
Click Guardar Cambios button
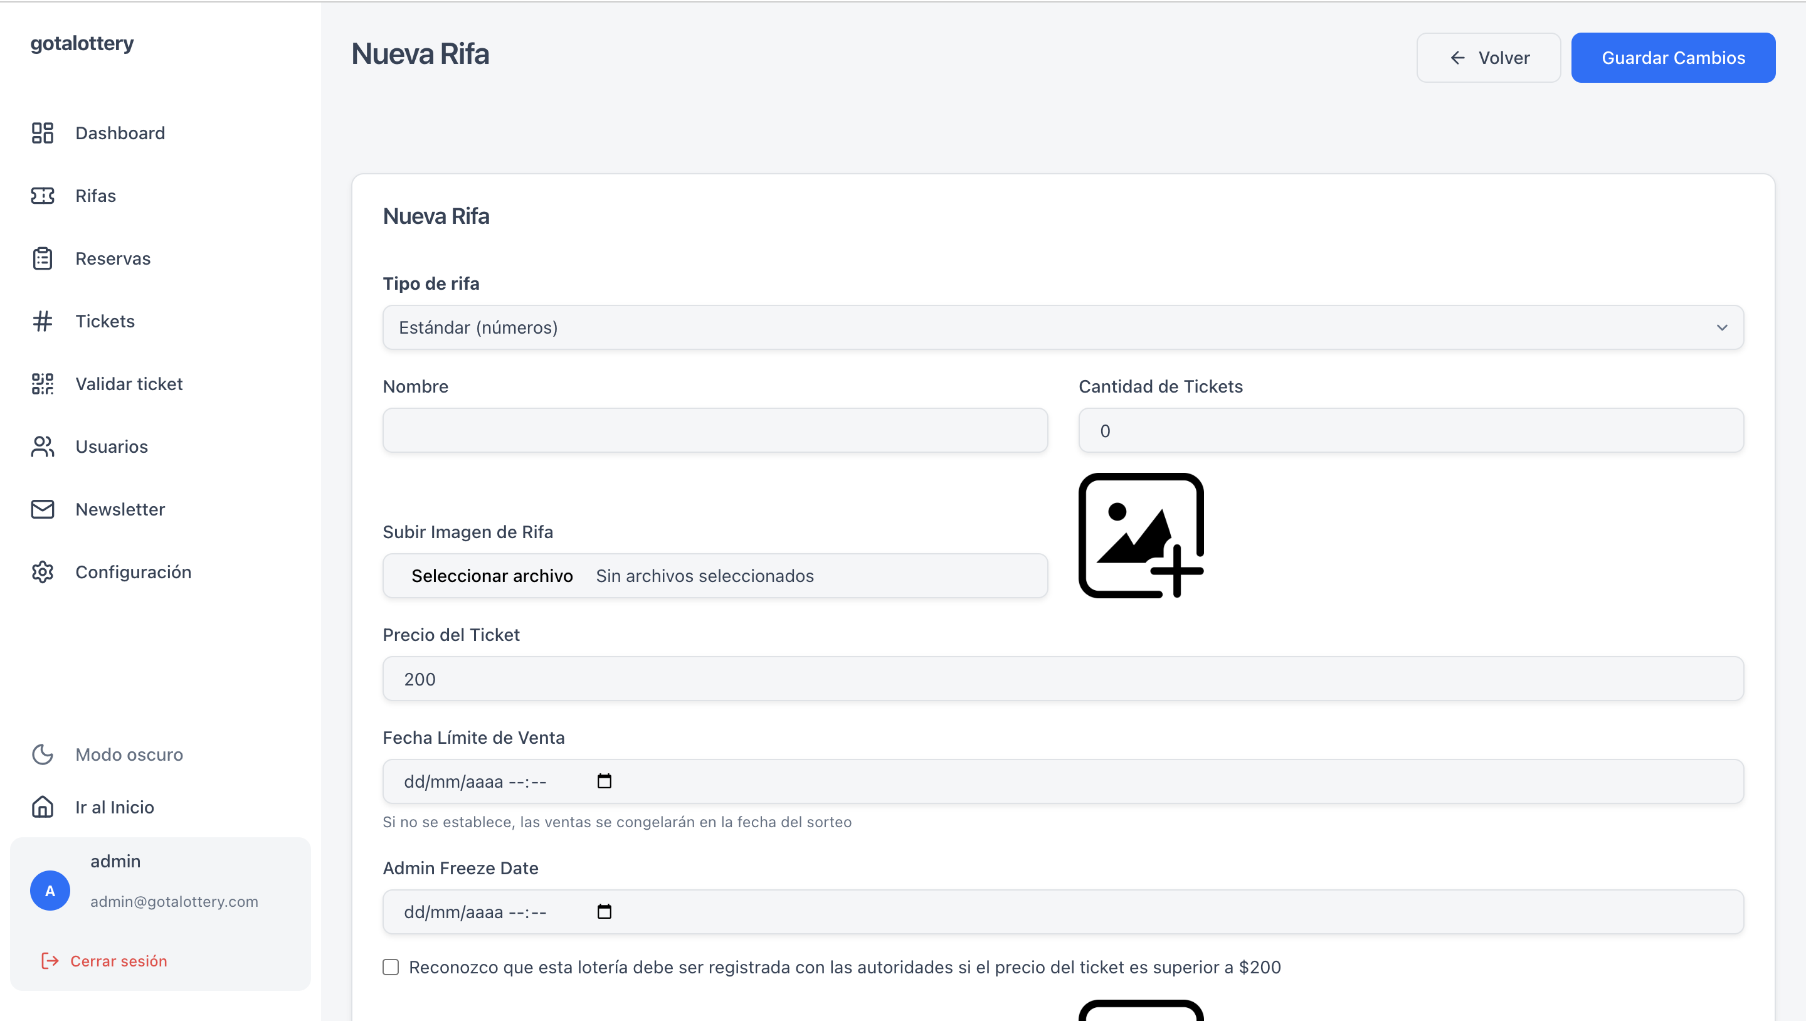click(1673, 58)
